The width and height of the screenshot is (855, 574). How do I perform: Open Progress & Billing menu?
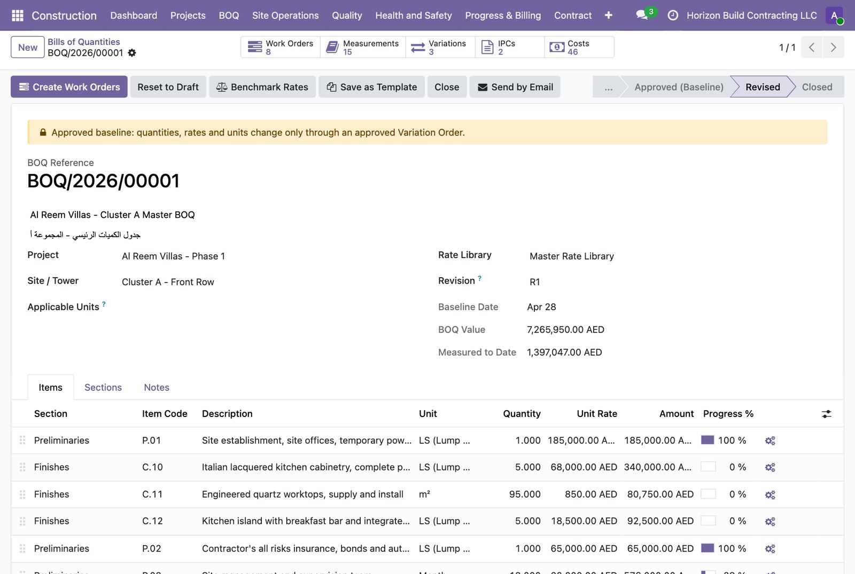[503, 15]
